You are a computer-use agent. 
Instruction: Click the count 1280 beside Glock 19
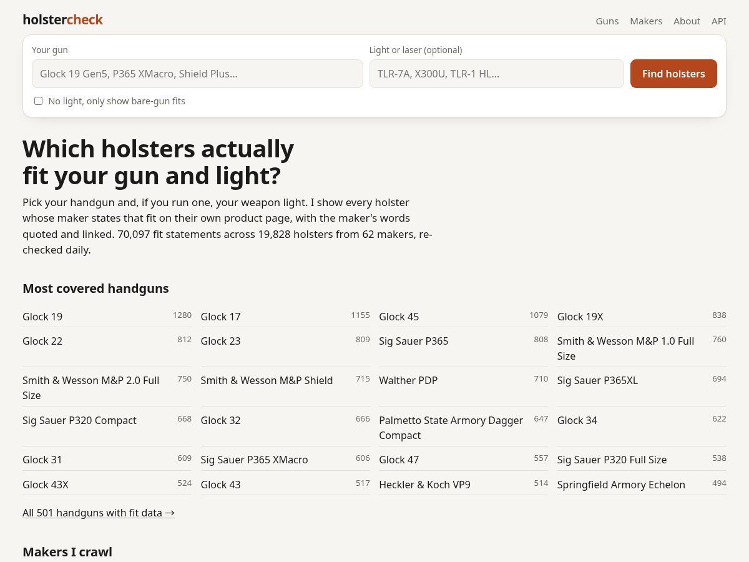click(x=182, y=315)
